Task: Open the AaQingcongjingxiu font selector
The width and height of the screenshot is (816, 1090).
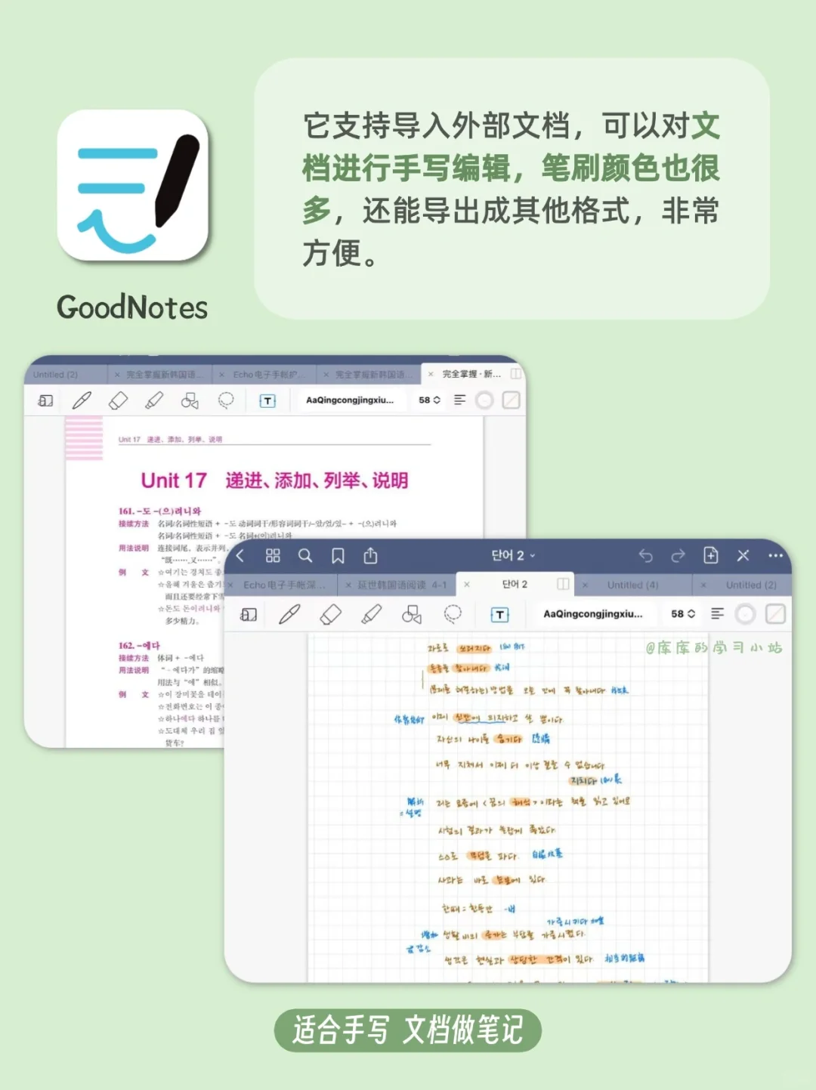Action: click(594, 613)
